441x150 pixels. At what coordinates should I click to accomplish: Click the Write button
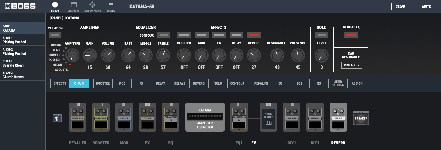426,6
